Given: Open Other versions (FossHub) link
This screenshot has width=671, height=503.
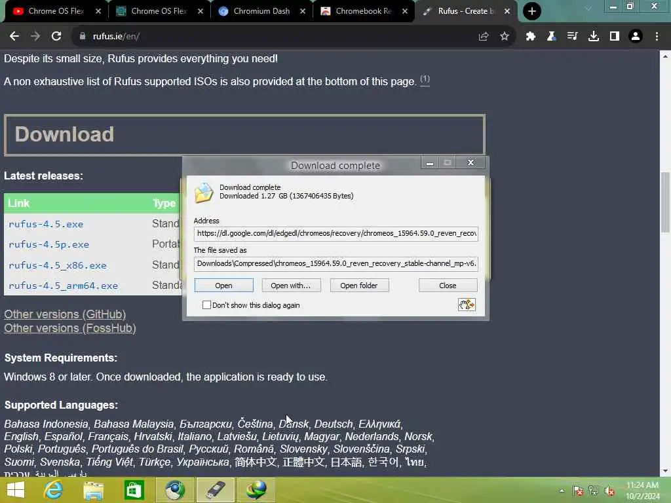Looking at the screenshot, I should click(x=70, y=328).
